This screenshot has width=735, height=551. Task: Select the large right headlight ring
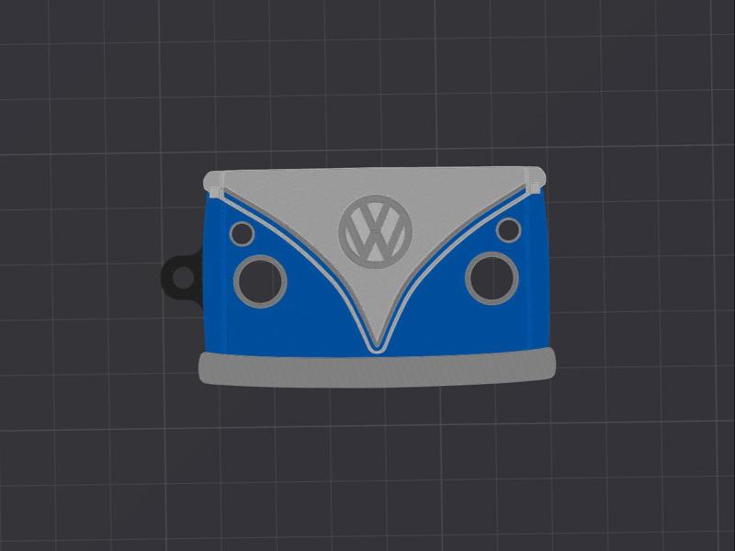click(492, 278)
